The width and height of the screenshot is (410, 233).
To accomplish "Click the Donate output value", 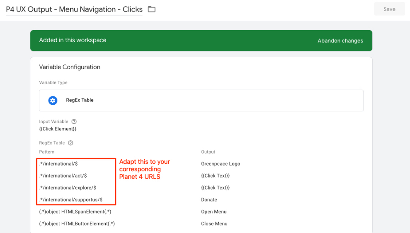I will point(209,199).
